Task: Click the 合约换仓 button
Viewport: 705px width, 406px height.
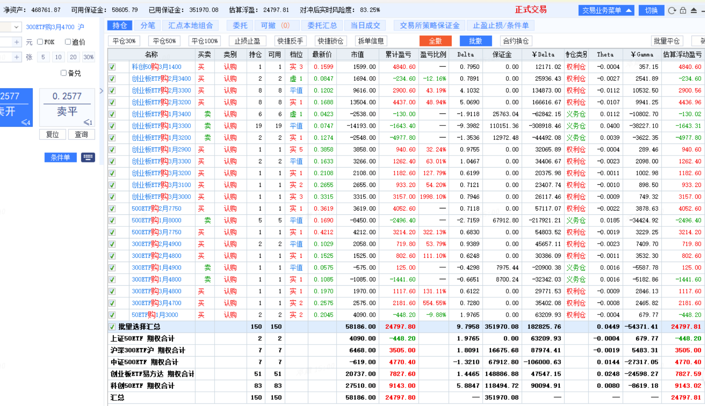Action: pyautogui.click(x=516, y=41)
